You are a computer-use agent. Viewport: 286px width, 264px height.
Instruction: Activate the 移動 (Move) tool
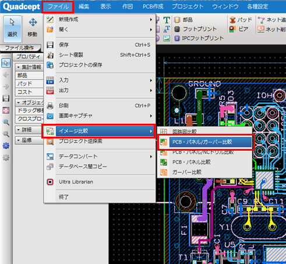point(33,29)
